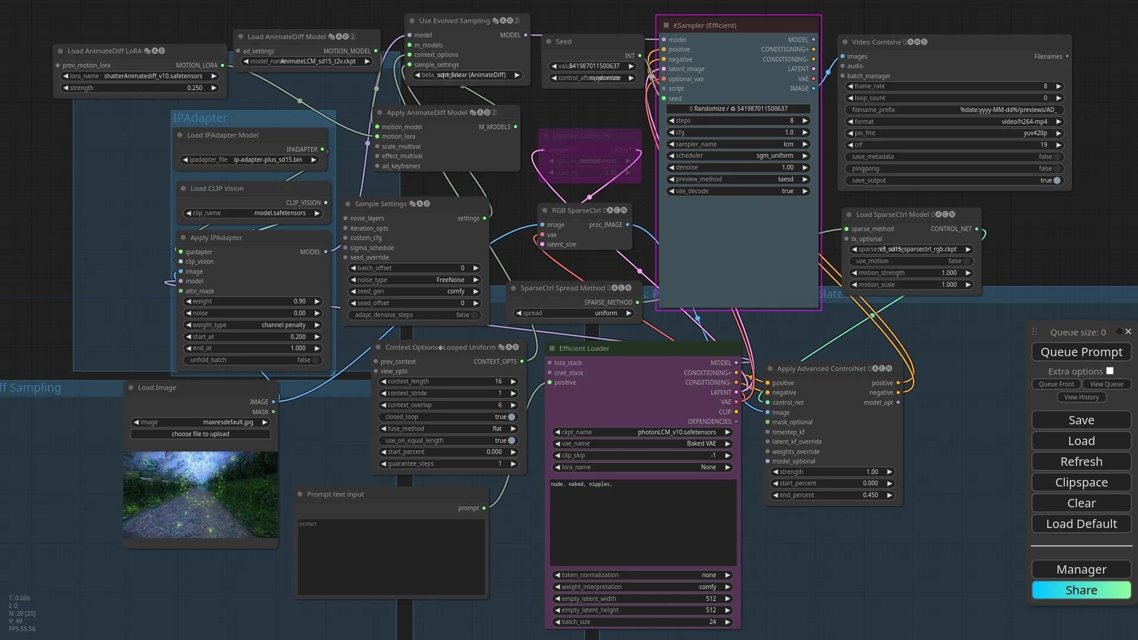Toggle save_output in Video Combine

954,181
